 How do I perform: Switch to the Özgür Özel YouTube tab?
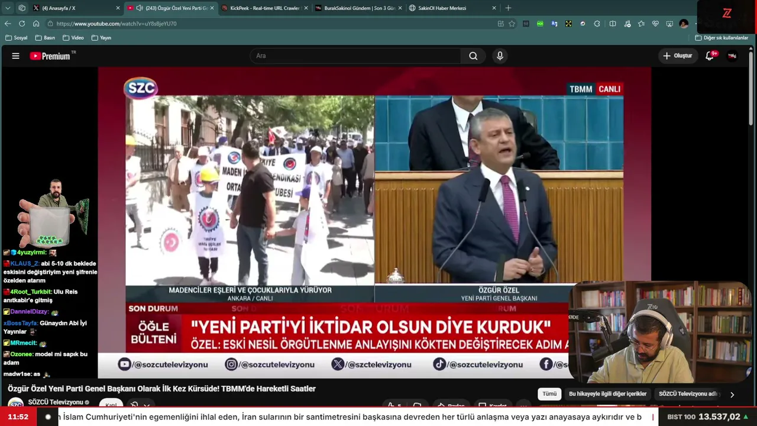171,8
